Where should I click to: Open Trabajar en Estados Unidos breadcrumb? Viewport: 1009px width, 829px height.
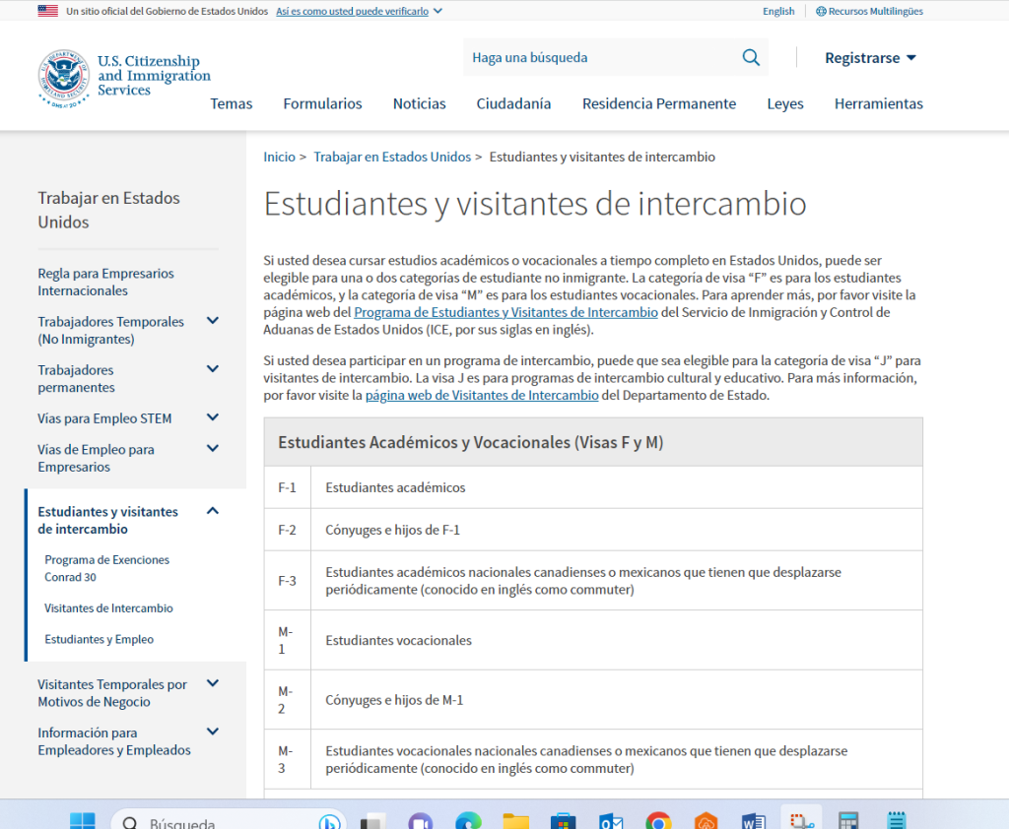click(392, 157)
